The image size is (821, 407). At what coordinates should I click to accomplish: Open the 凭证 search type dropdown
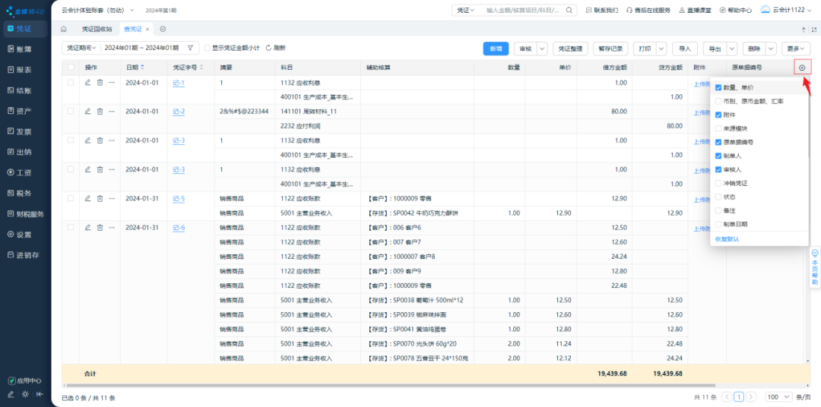pyautogui.click(x=465, y=10)
